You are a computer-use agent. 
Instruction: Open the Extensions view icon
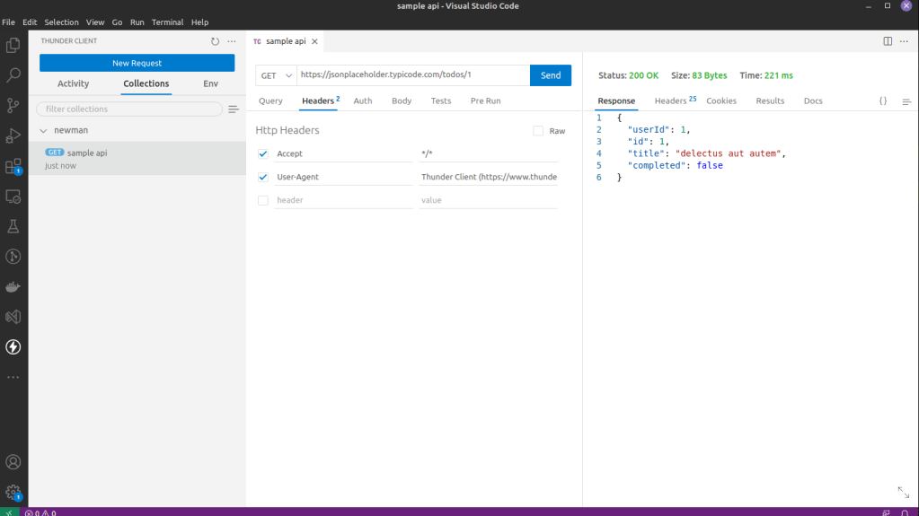pos(13,166)
